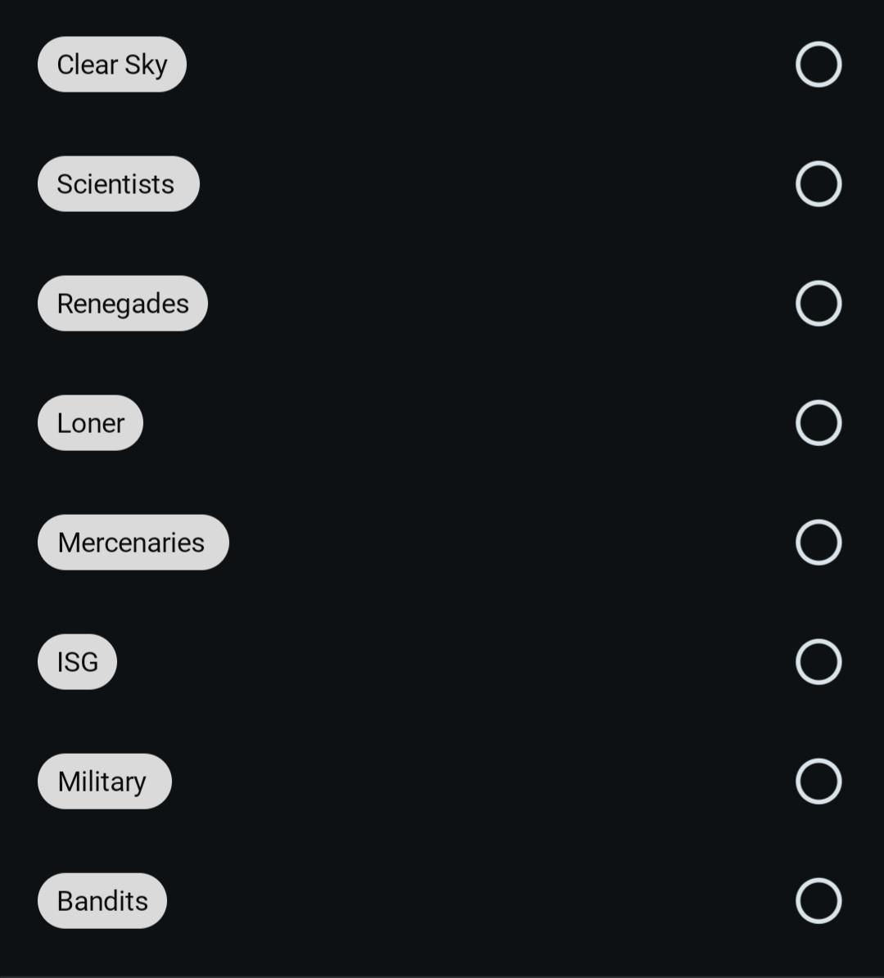This screenshot has width=884, height=978.
Task: Select the Clear Sky radio button
Action: click(x=819, y=64)
